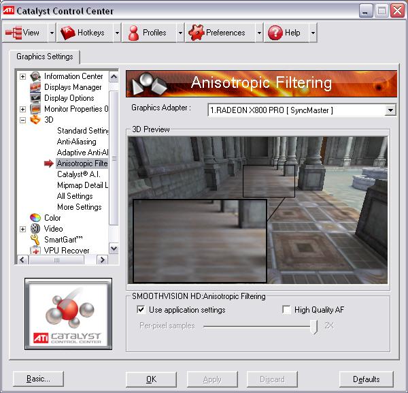Screen dimensions: 408x393
Task: Open Adaptive Anti-Aliasing page
Action: 82,153
